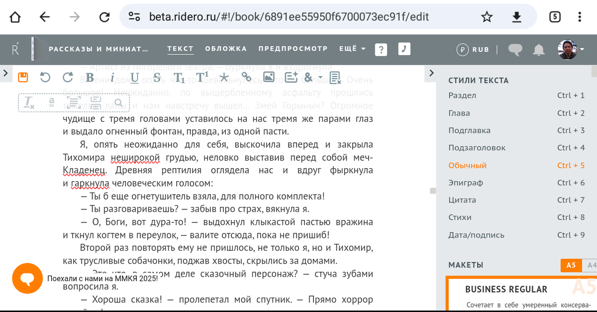Go back in the browser
This screenshot has height=312, width=597.
coord(45,17)
